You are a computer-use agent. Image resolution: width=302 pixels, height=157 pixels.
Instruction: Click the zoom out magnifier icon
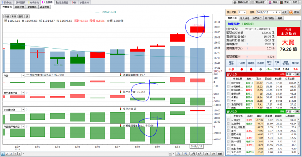click(x=179, y=154)
